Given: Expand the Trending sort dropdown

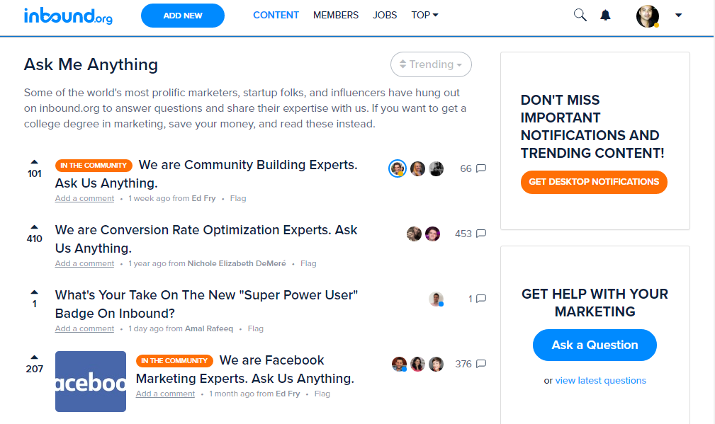Looking at the screenshot, I should pos(431,64).
